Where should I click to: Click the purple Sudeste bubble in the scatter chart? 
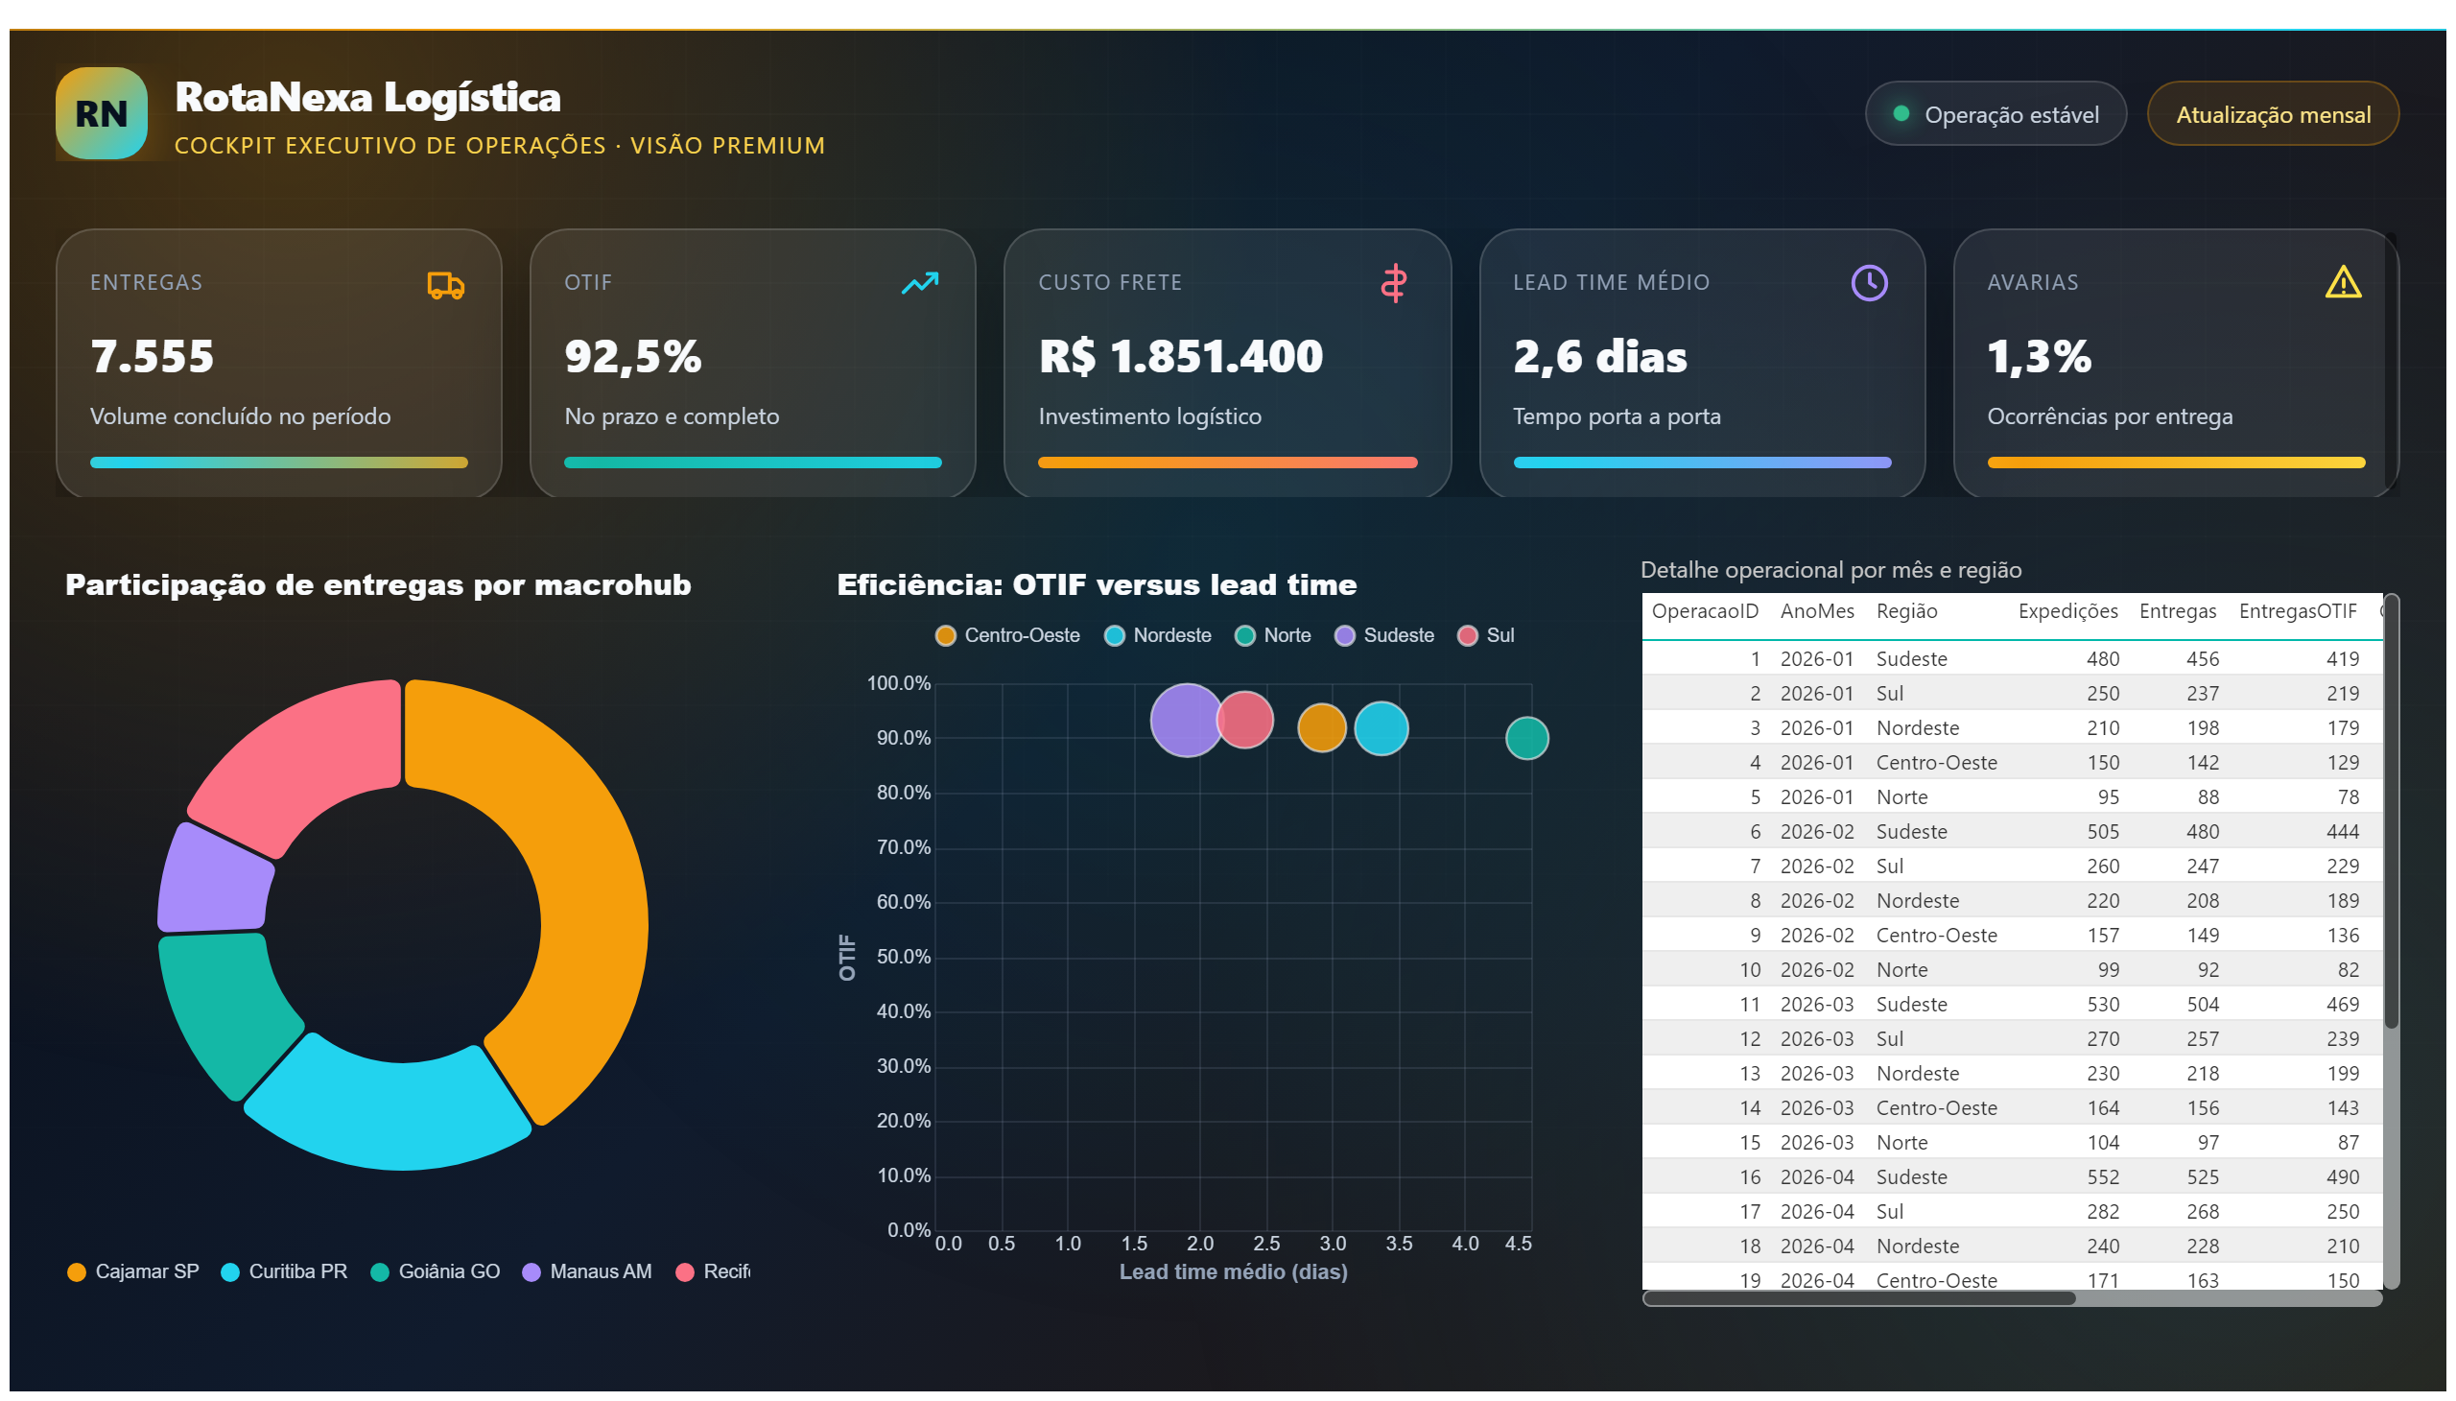pyautogui.click(x=1186, y=721)
